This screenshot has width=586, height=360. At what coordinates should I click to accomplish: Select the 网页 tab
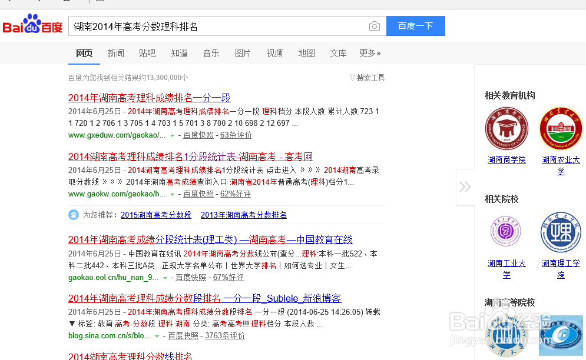84,53
